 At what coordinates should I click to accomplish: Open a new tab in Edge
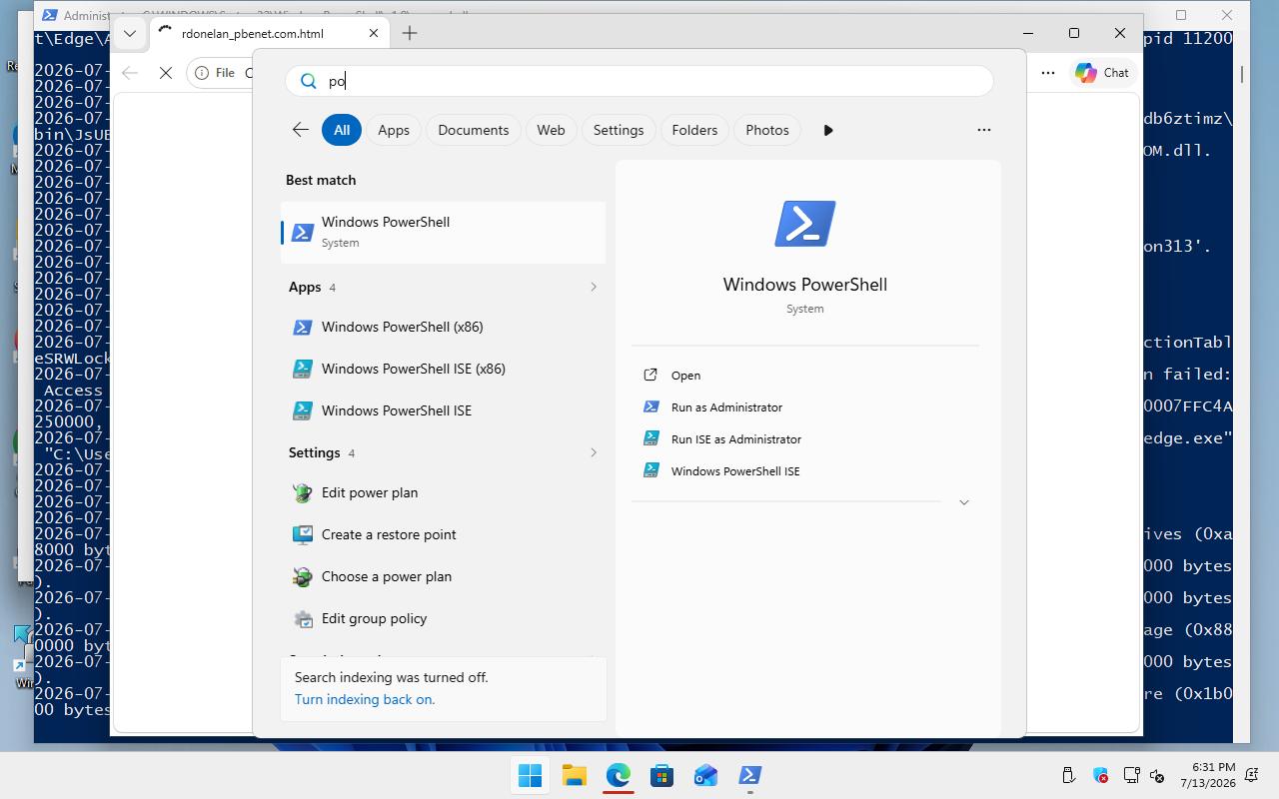[410, 33]
